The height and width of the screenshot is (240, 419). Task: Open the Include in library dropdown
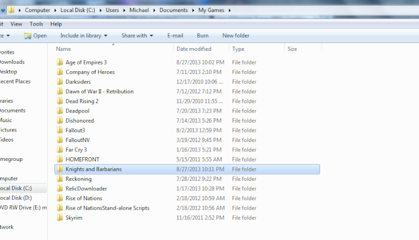tap(84, 36)
